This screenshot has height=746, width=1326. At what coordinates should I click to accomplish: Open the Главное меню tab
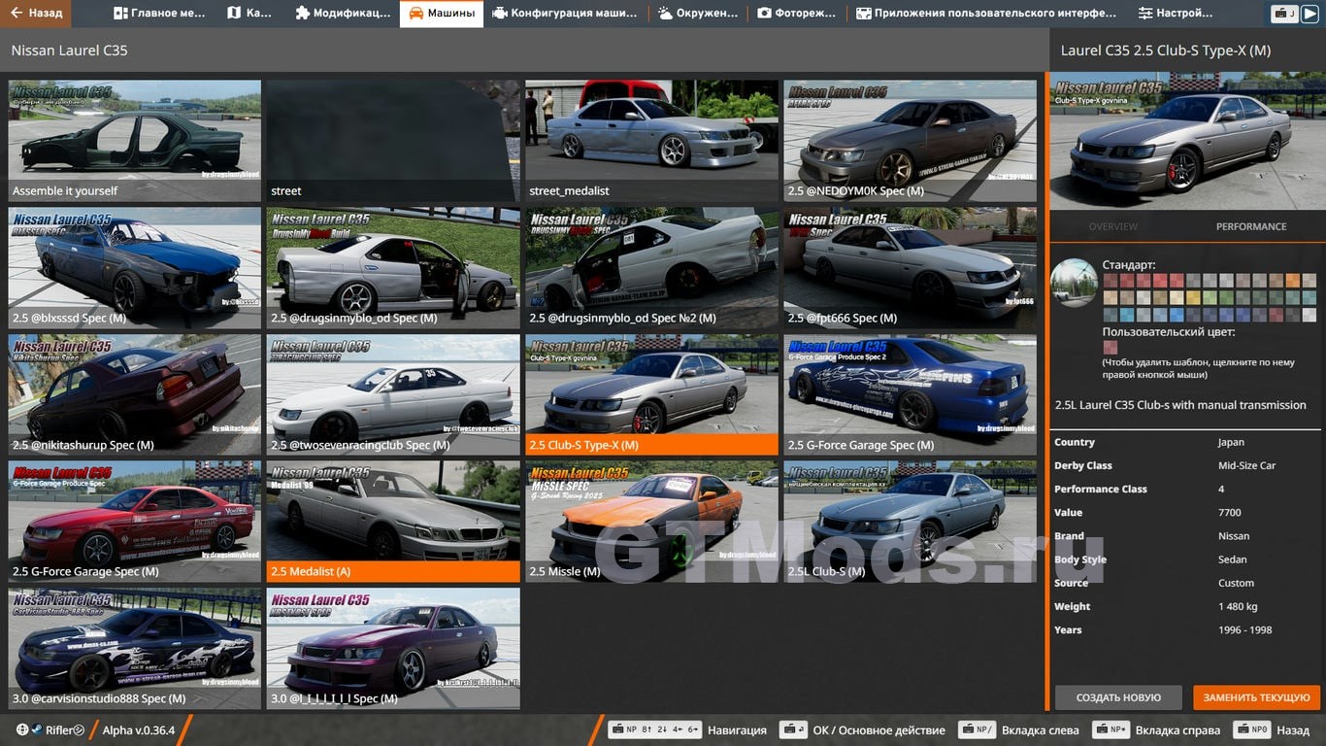[x=161, y=14]
